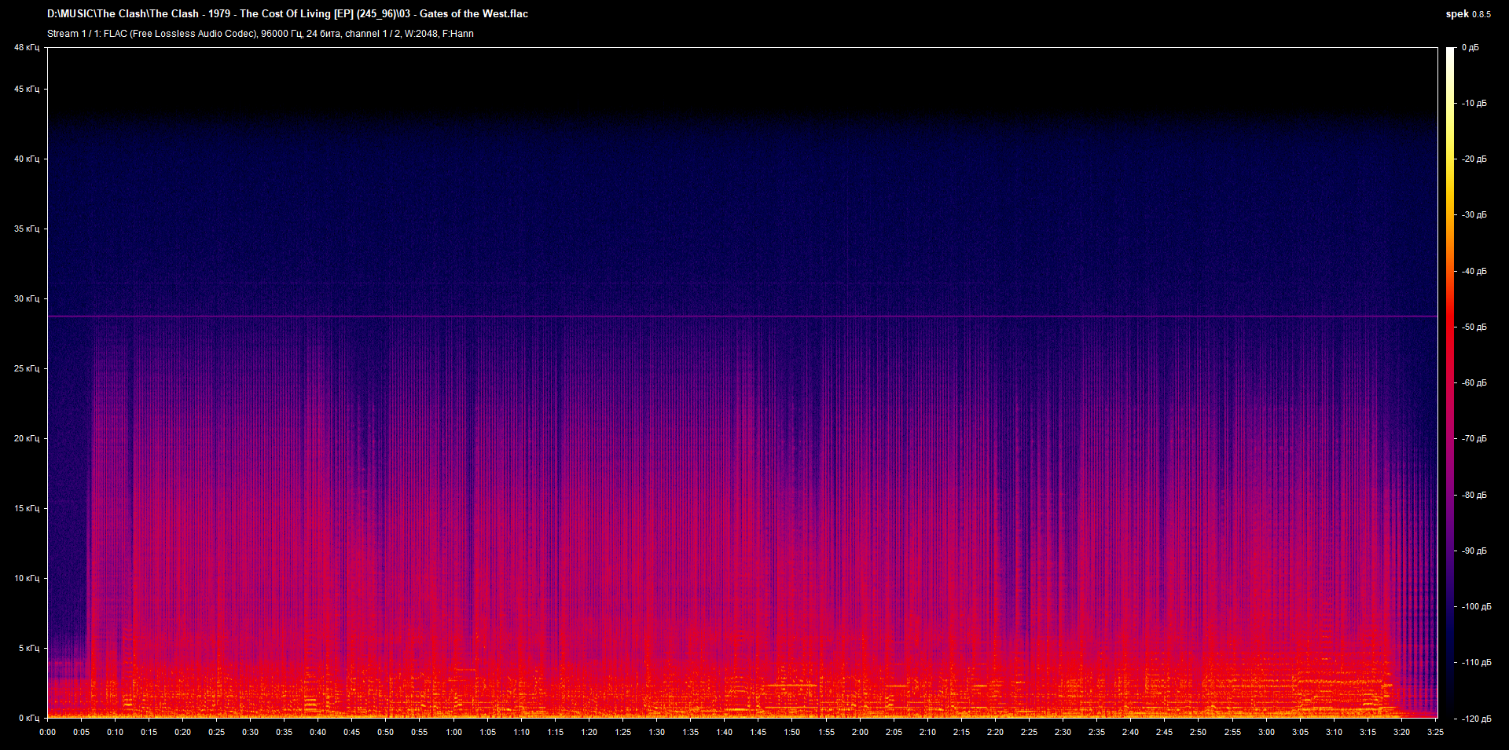This screenshot has height=750, width=1509.
Task: Click the 25 кГц frequency label
Action: click(26, 369)
